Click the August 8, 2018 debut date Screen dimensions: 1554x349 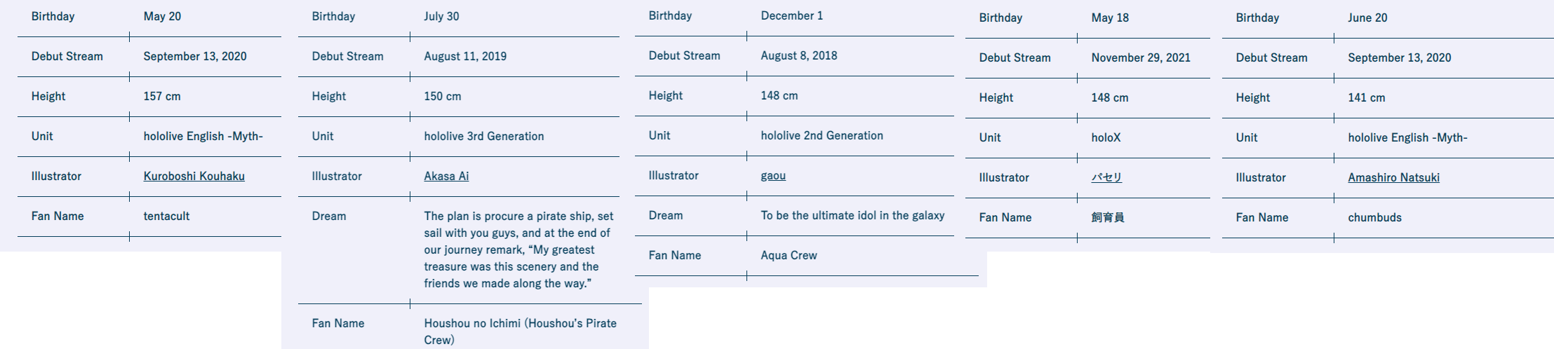click(x=798, y=55)
